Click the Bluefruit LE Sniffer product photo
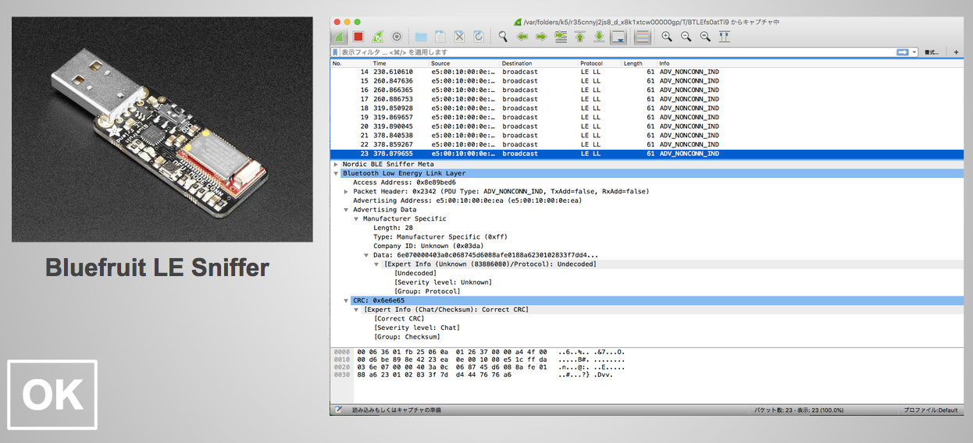The width and height of the screenshot is (973, 443). point(162,129)
